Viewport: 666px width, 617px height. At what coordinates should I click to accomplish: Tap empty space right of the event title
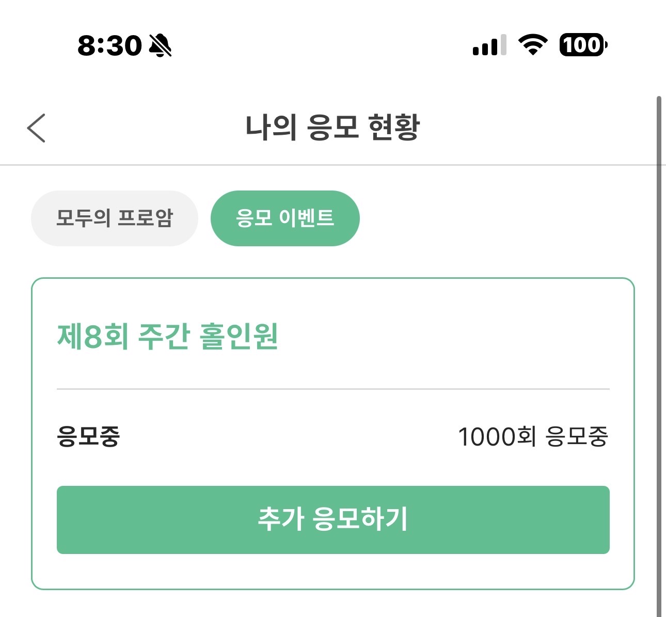(444, 336)
